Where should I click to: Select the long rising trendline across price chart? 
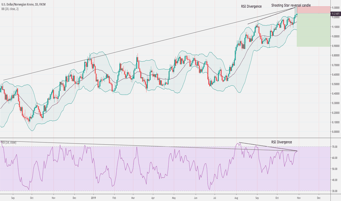[x=150, y=44]
